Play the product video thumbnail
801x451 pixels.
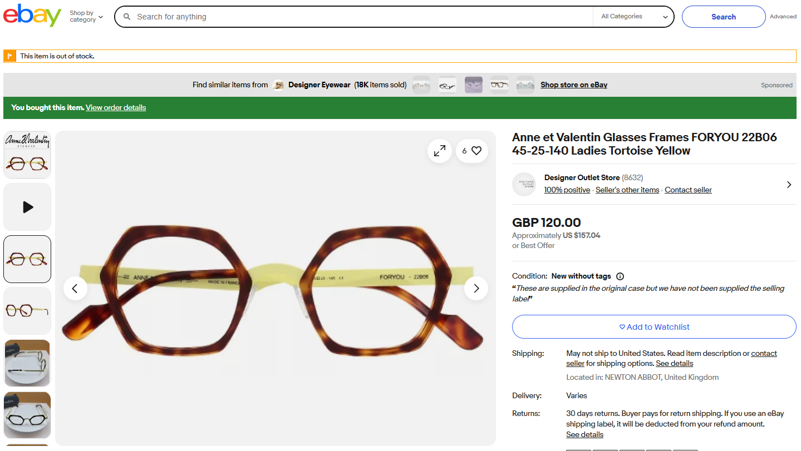point(27,207)
